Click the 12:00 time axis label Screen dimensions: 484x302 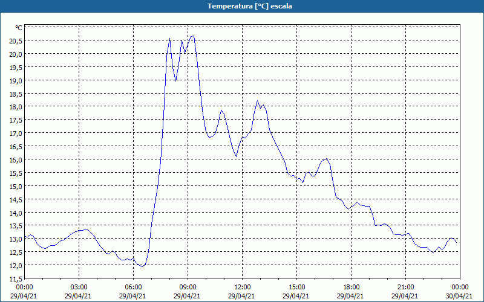[243, 288]
